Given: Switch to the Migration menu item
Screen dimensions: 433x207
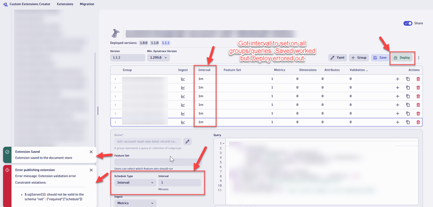Looking at the screenshot, I should pos(87,4).
